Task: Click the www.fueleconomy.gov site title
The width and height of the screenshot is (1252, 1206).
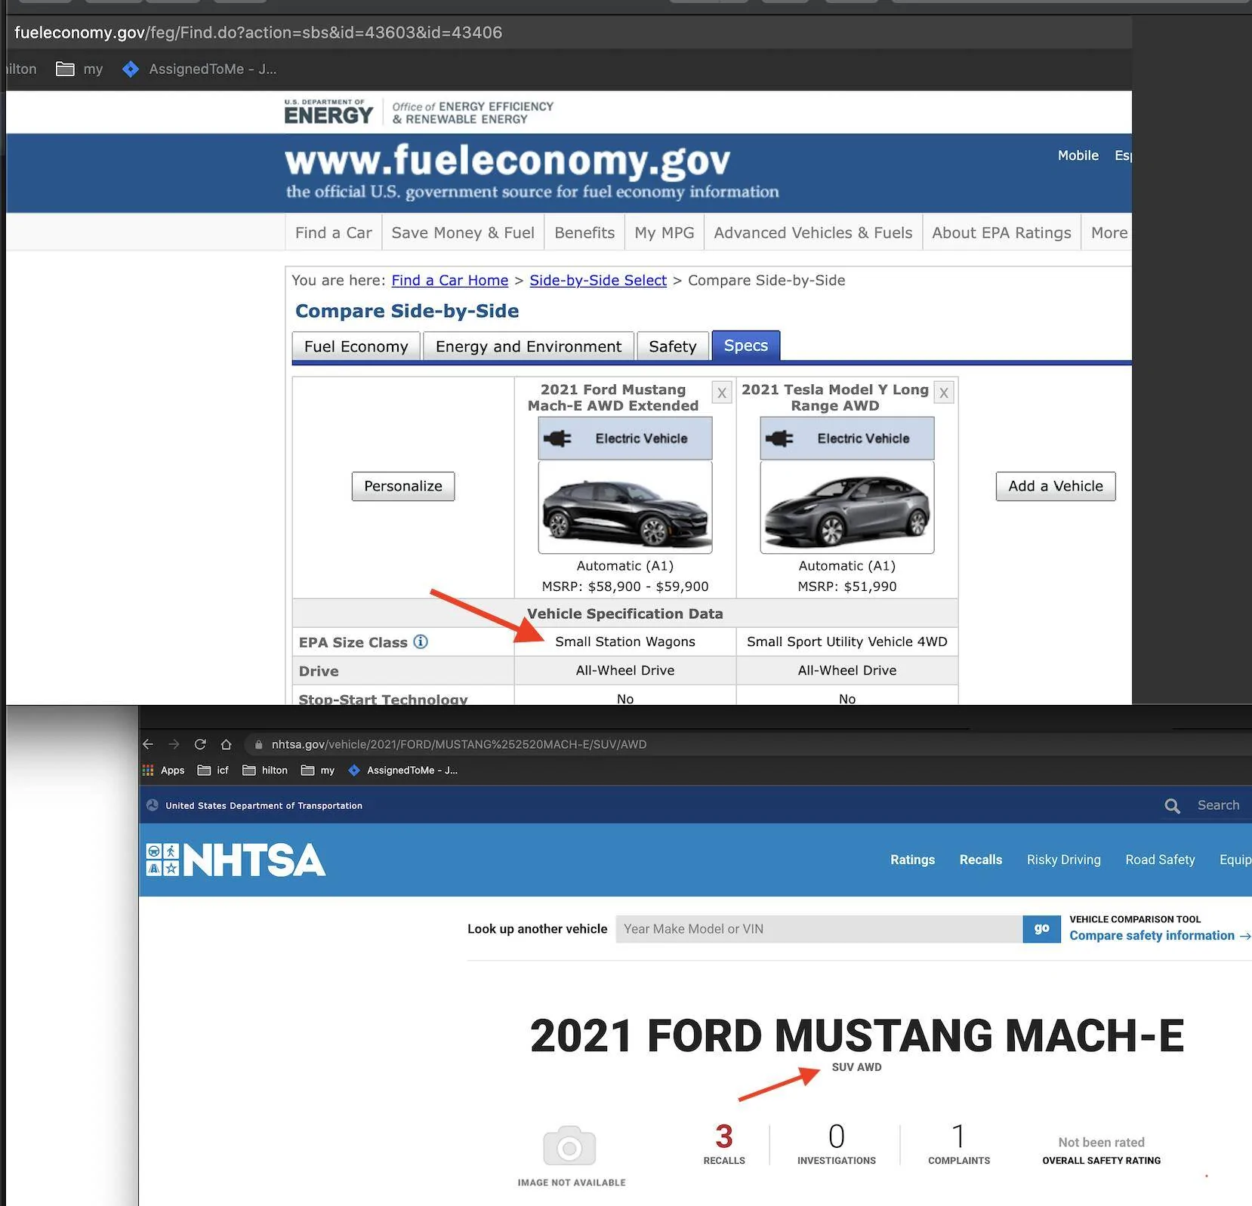Action: (x=507, y=160)
